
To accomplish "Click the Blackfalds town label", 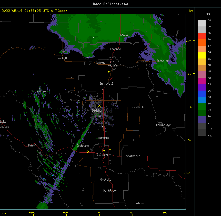I will 113,57.
